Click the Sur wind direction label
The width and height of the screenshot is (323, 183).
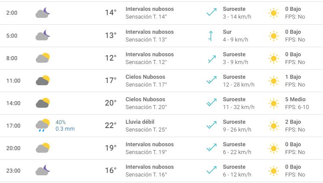pyautogui.click(x=227, y=32)
